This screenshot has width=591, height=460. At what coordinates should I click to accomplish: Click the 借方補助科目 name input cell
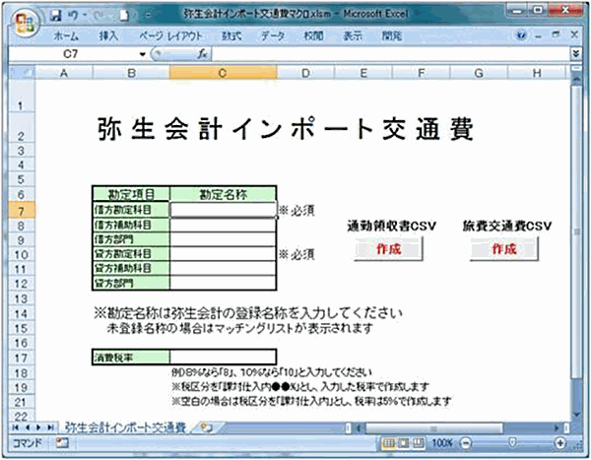pyautogui.click(x=224, y=225)
